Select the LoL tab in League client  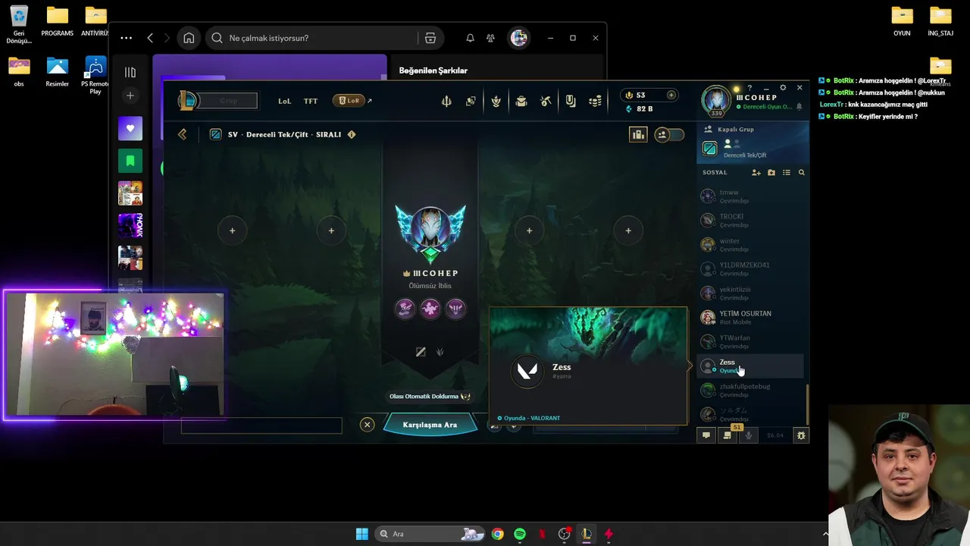(x=284, y=101)
